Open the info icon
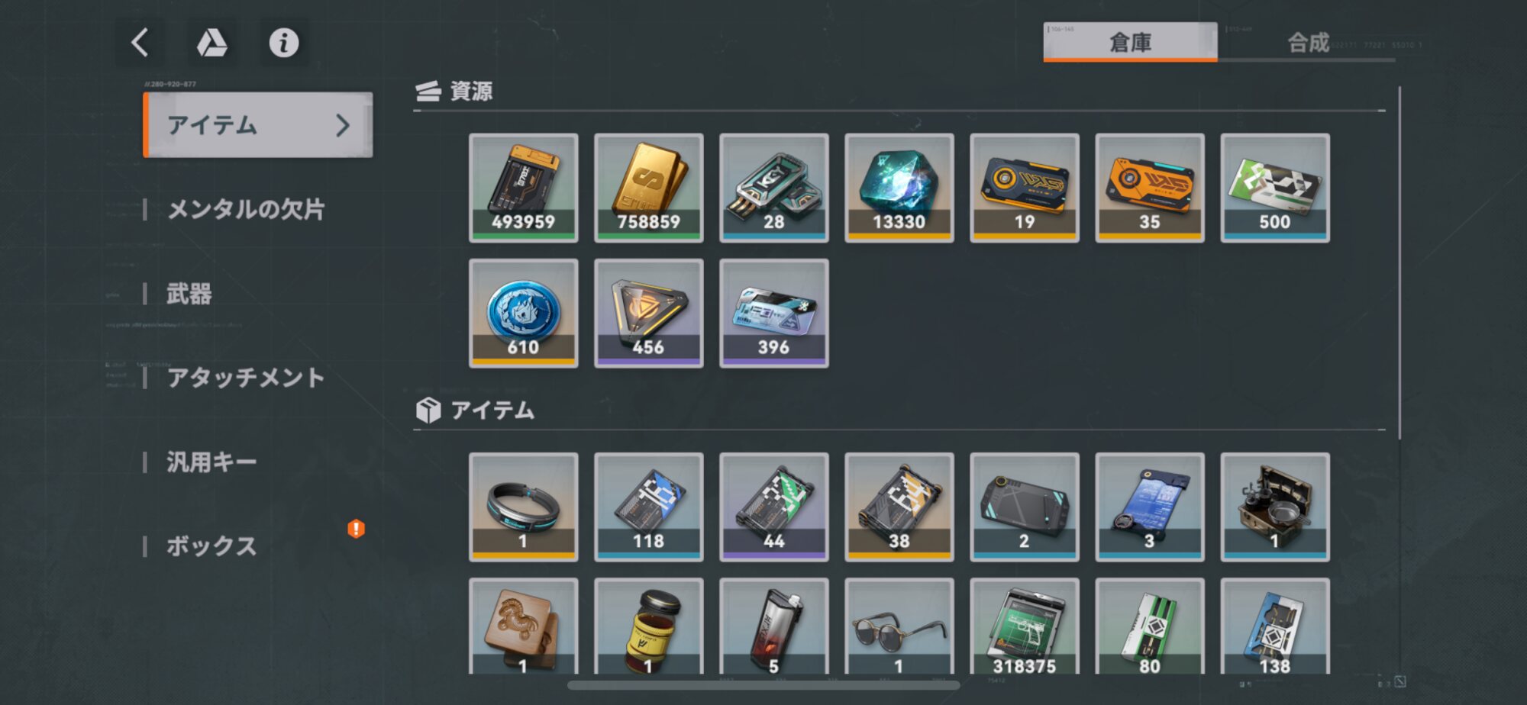Screen dimensions: 1527x705 pos(284,43)
